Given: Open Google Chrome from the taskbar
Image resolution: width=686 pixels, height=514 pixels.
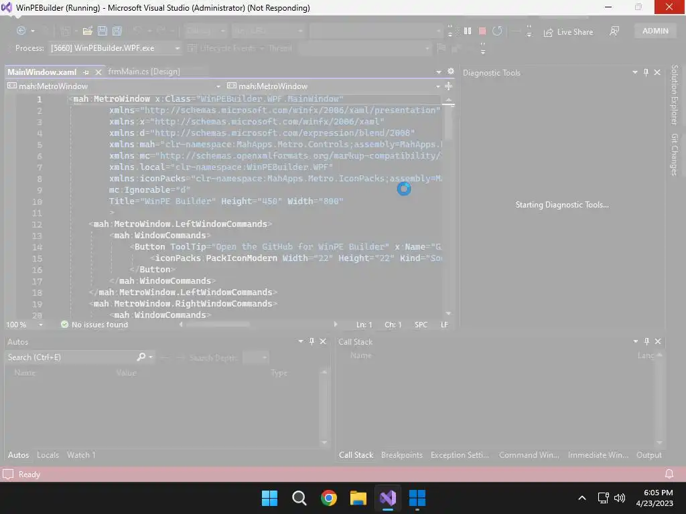Looking at the screenshot, I should (x=328, y=498).
